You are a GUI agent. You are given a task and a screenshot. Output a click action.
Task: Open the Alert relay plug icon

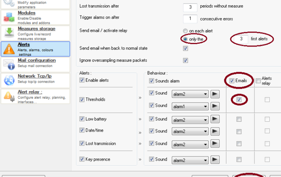pos(9,96)
